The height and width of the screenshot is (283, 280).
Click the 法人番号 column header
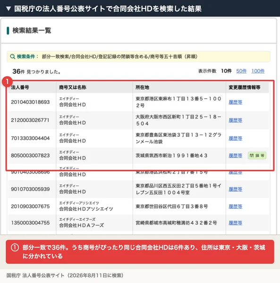tap(20, 87)
